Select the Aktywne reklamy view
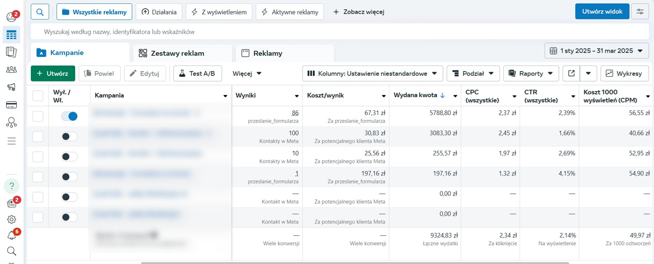Viewport: 654px width, 264px height. [290, 12]
